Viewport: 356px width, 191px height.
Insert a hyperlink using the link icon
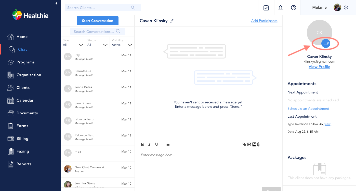[244, 144]
